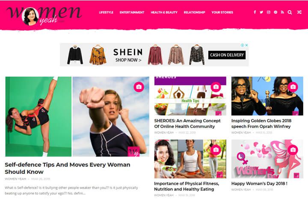Click Cash On Delivery button in ad

pos(227,55)
